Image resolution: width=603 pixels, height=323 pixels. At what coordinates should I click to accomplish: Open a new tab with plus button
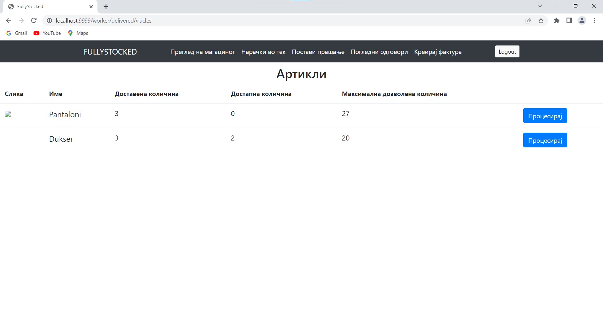tap(106, 7)
